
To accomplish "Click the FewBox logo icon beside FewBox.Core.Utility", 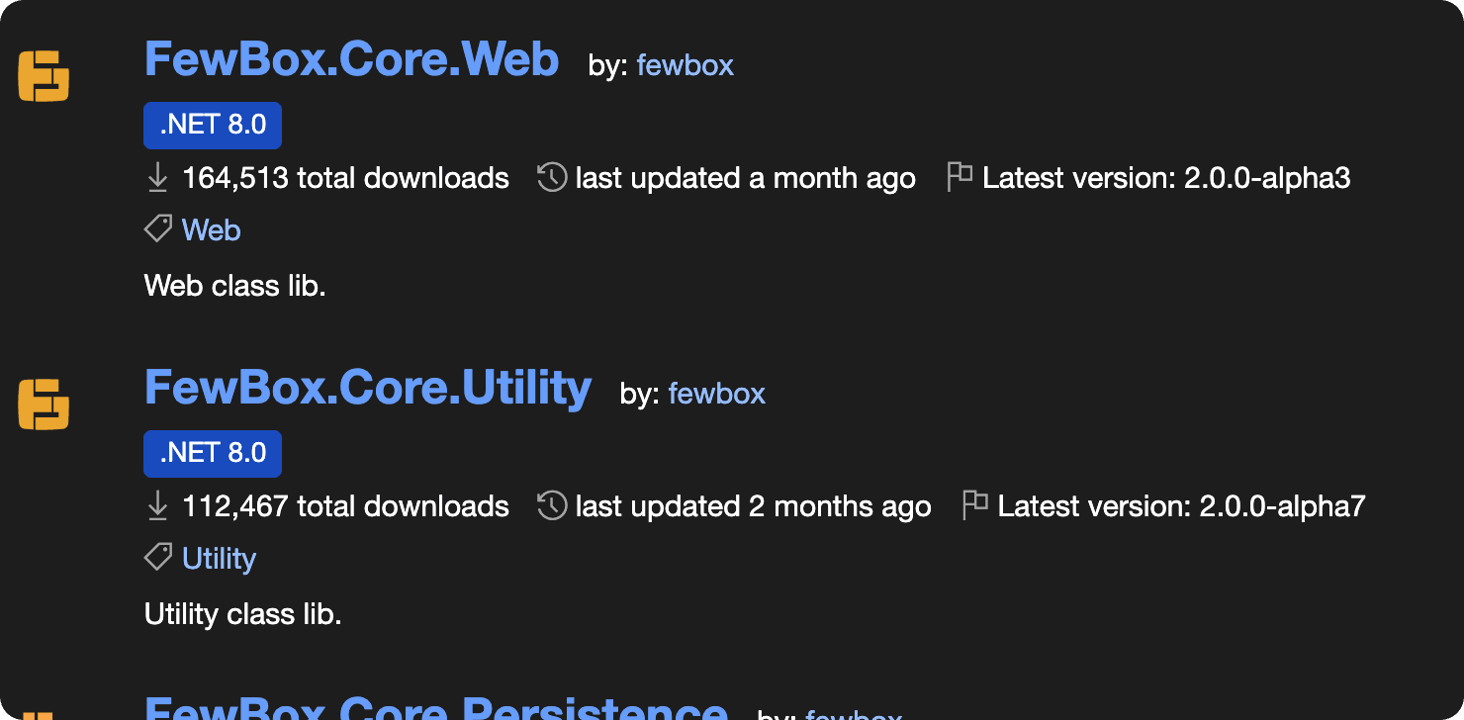I will (x=44, y=404).
